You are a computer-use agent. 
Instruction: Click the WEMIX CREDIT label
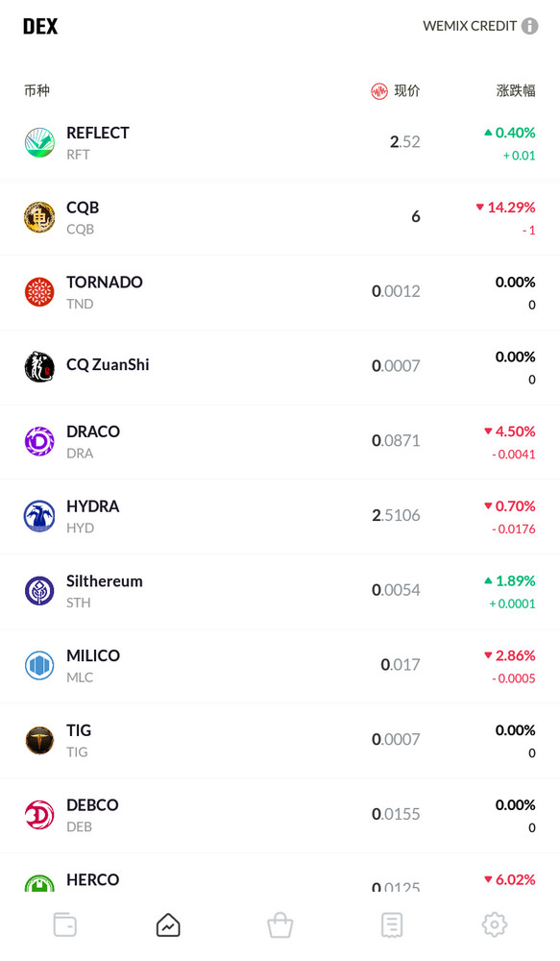click(470, 26)
